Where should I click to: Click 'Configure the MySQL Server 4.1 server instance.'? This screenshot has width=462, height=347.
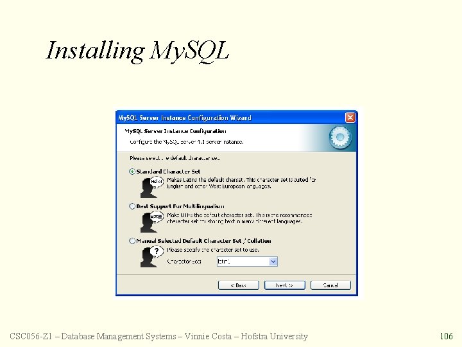point(187,142)
